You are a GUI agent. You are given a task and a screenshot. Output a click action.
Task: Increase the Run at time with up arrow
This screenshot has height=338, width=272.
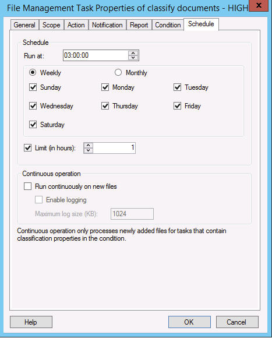click(133, 53)
